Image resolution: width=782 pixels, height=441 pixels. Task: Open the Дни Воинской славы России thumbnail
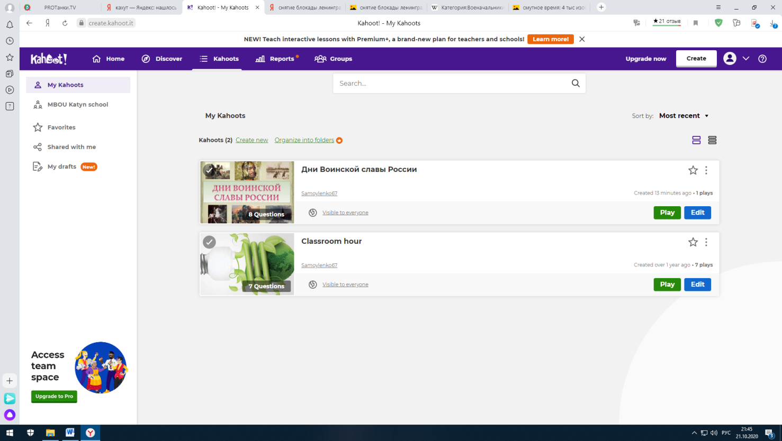pos(247,192)
